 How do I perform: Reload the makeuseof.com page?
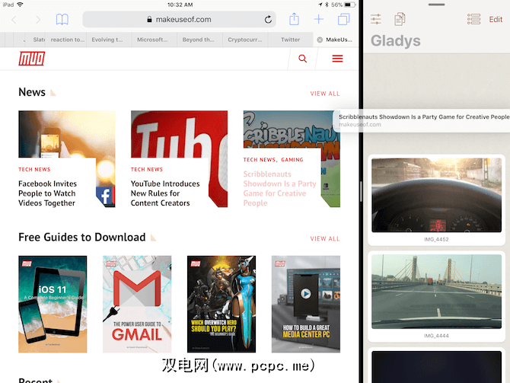(268, 20)
